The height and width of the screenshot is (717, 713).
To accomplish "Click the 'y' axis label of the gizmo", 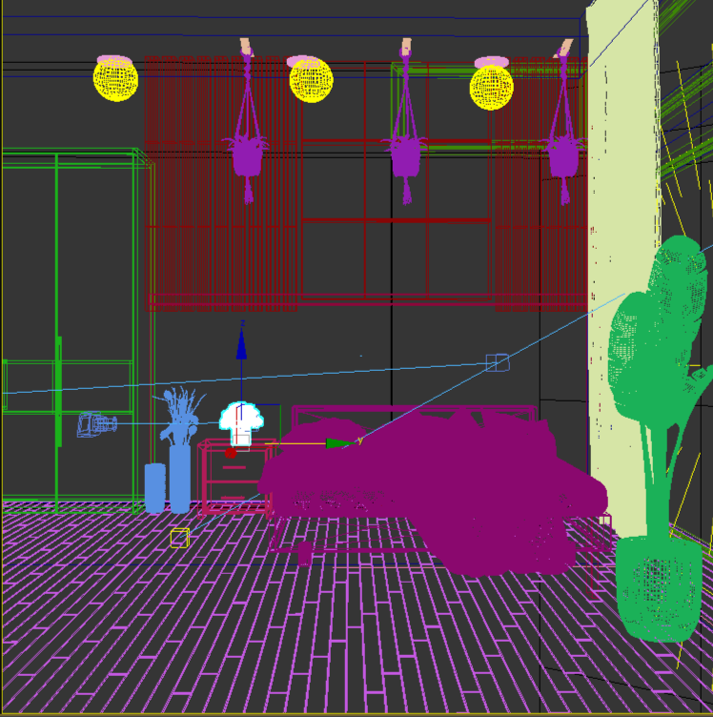I will pyautogui.click(x=360, y=440).
